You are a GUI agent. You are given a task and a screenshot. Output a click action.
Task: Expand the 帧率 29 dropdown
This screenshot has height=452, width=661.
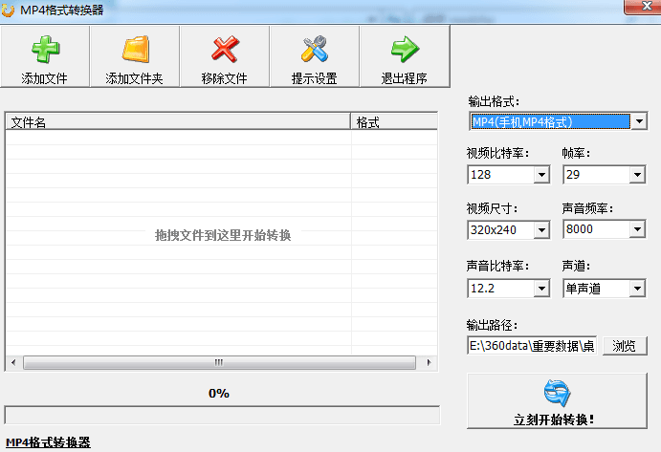[637, 174]
